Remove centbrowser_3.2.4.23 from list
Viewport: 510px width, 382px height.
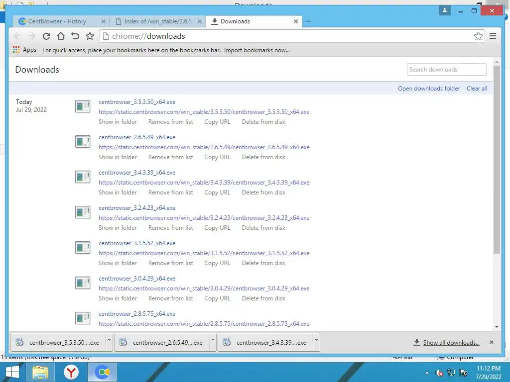click(170, 228)
